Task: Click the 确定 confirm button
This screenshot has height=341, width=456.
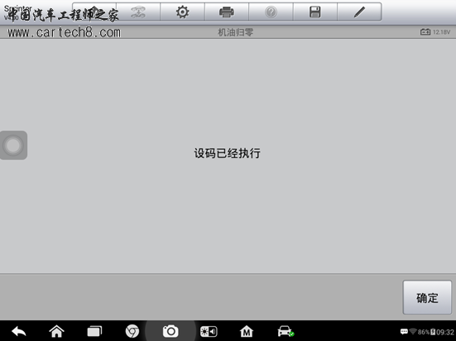Action: coord(427,297)
